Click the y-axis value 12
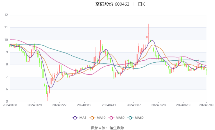Viewport: 215px width, 130px height. click(x=6, y=15)
